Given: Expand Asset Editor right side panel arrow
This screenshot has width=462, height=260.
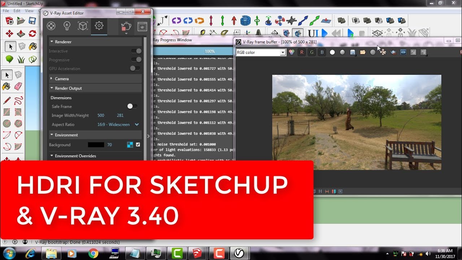Looking at the screenshot, I should [148, 136].
